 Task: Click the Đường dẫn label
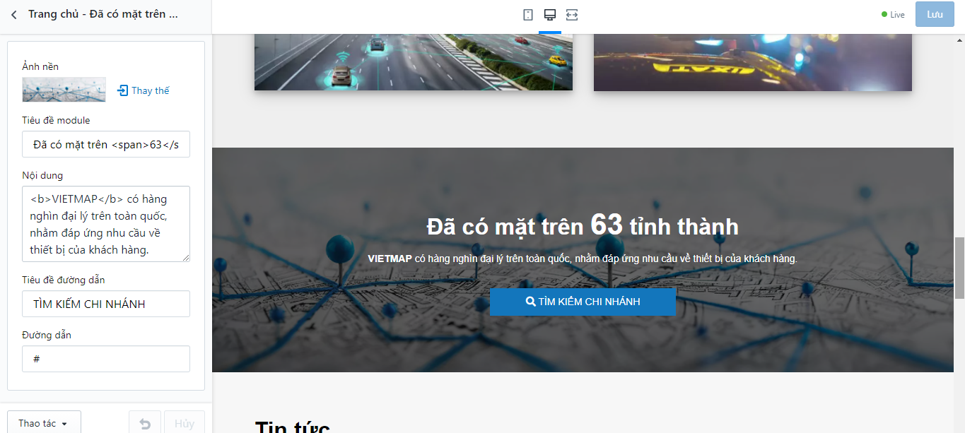(47, 335)
